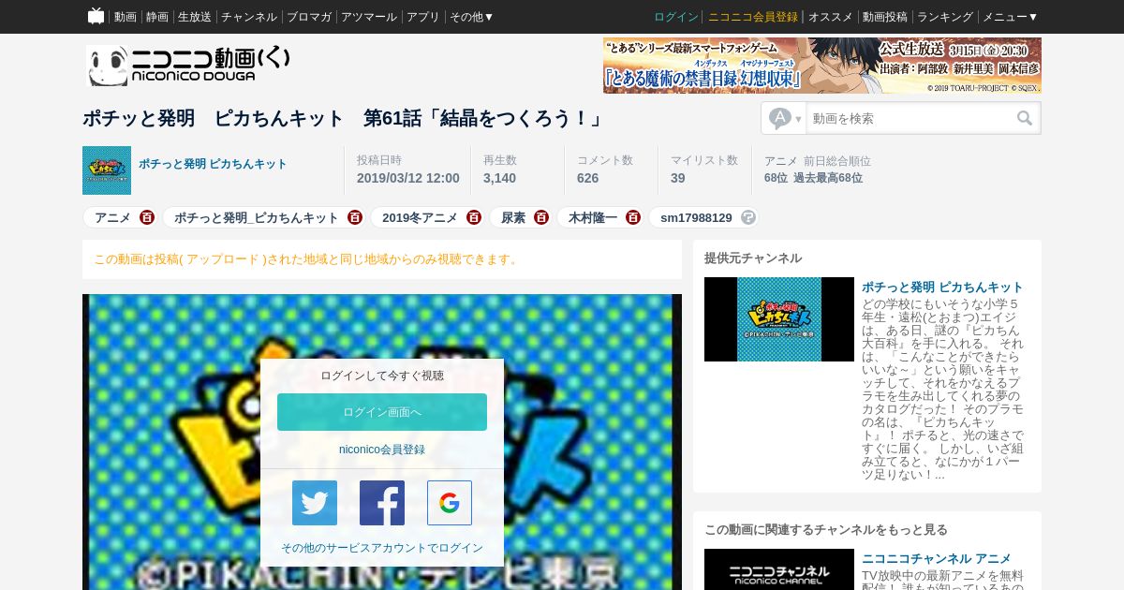
Task: Open 動画投稿 in the top bar
Action: pyautogui.click(x=885, y=17)
